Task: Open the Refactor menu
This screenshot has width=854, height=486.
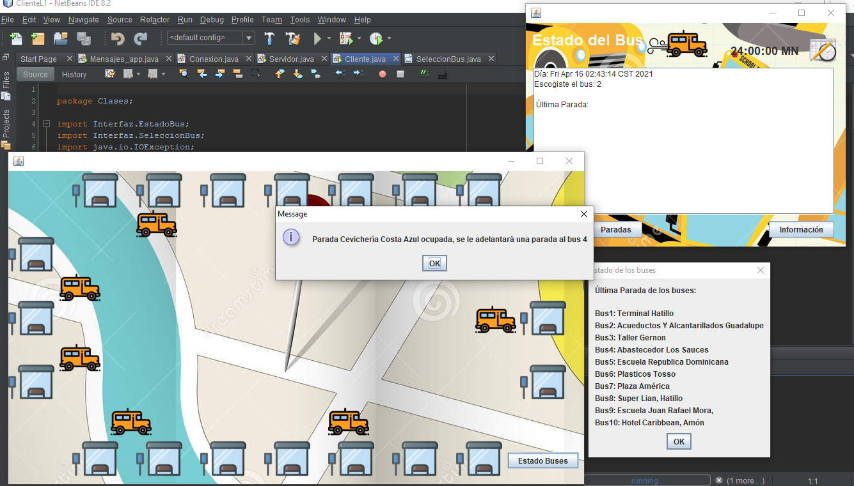Action: tap(155, 20)
